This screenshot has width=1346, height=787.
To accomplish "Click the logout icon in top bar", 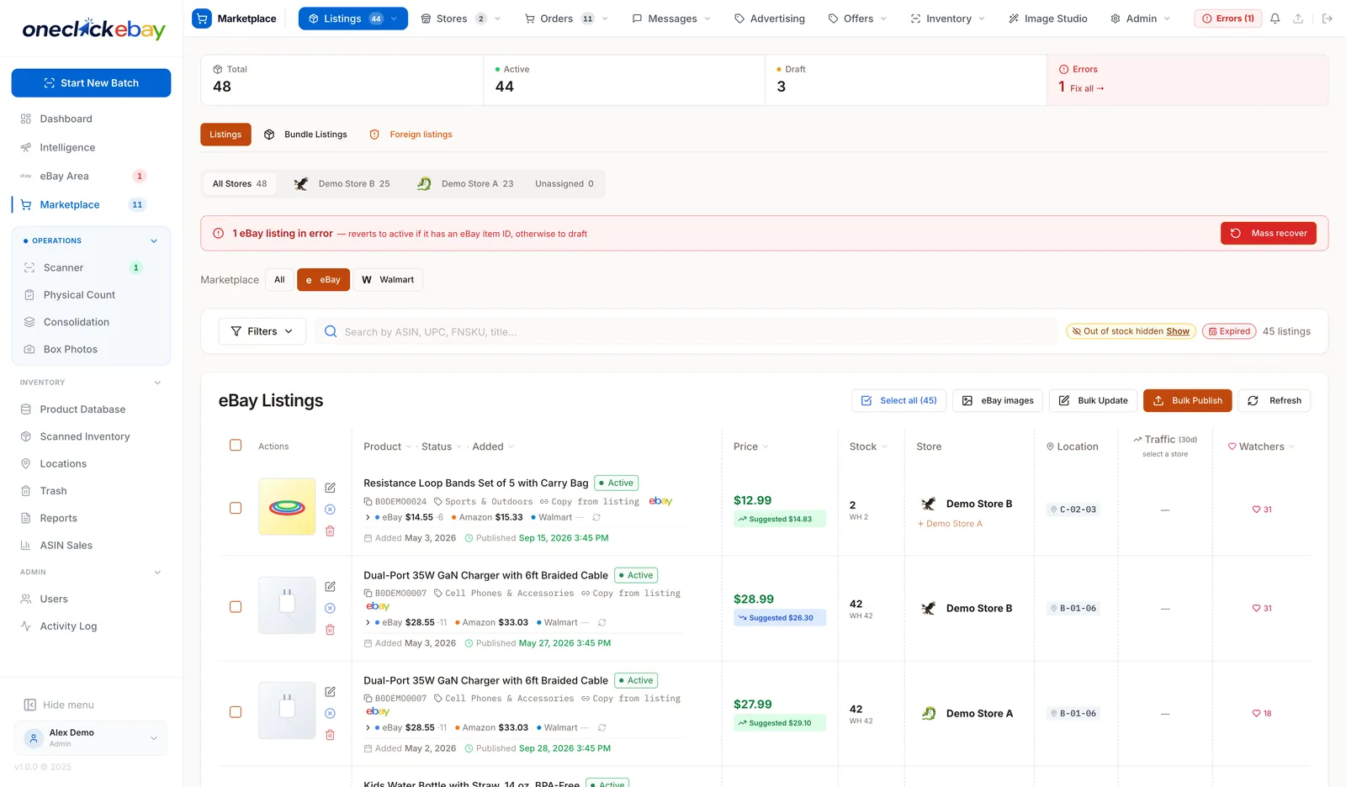I will point(1327,18).
